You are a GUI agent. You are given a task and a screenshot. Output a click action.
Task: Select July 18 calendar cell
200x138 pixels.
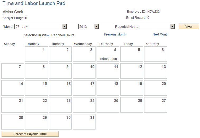108,88
